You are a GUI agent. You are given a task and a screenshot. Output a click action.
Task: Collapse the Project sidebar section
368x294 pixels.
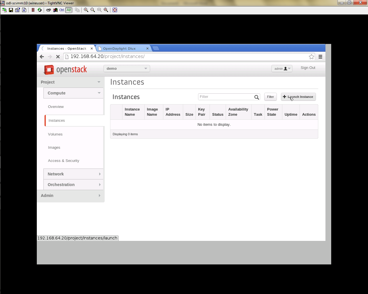pyautogui.click(x=71, y=82)
